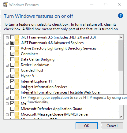Click the Active Directory Lightweight folder icon
The height and width of the screenshot is (133, 127).
[x=17, y=48]
